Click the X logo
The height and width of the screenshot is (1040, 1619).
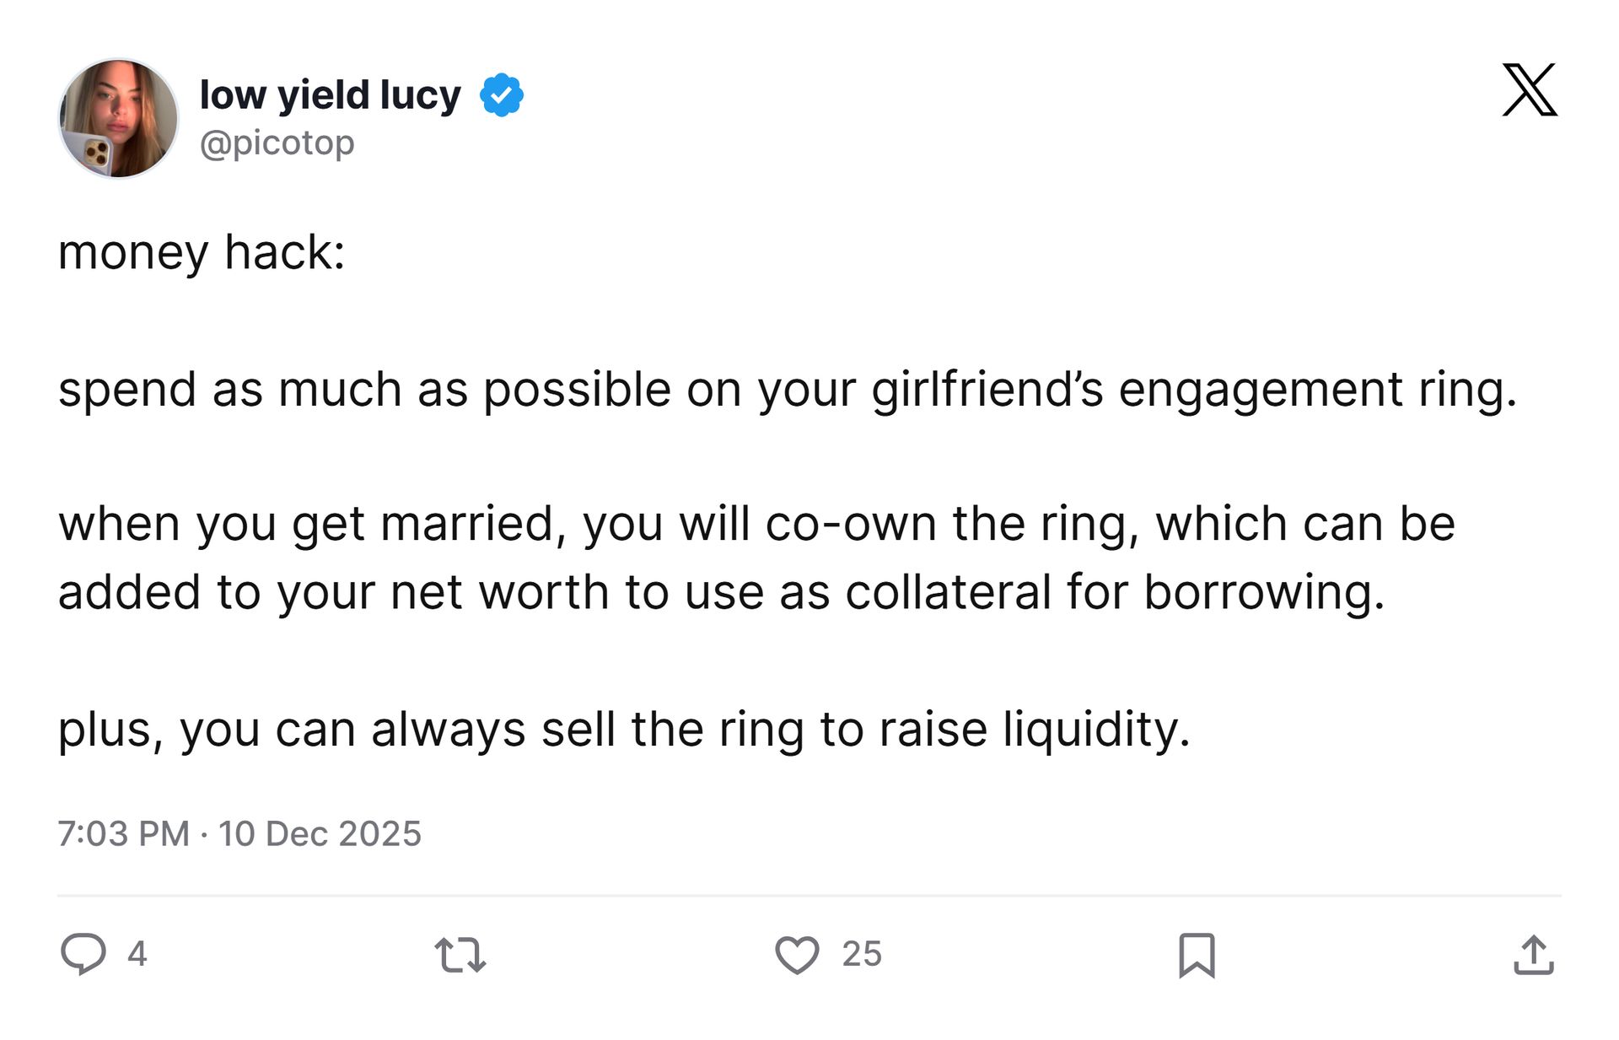[1530, 89]
